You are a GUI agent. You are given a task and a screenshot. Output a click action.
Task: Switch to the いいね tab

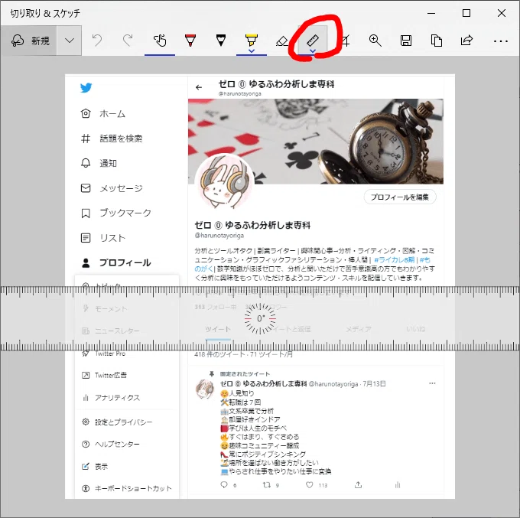click(x=415, y=329)
